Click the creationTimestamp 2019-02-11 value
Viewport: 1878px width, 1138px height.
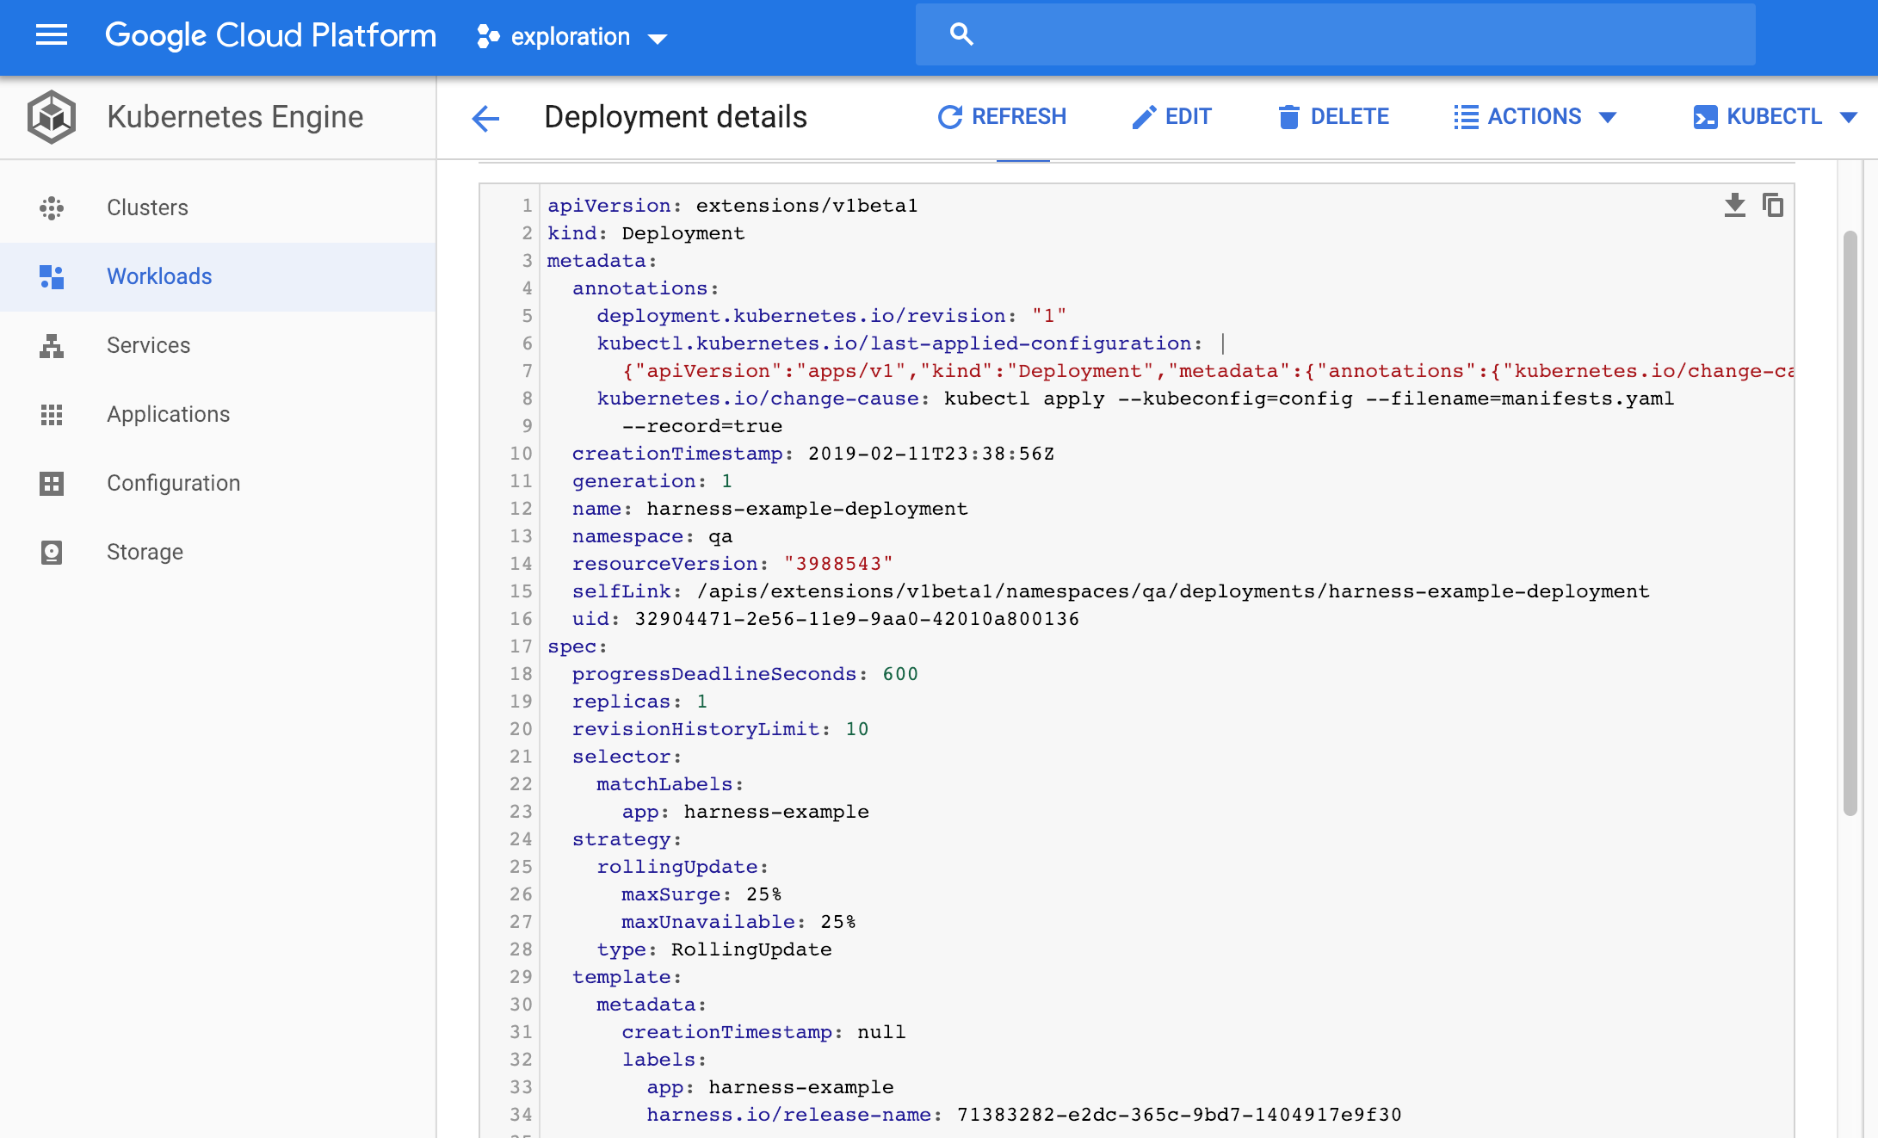(x=931, y=454)
